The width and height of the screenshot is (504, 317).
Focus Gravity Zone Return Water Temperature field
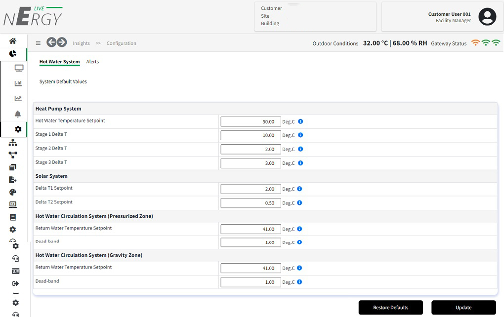(x=251, y=268)
